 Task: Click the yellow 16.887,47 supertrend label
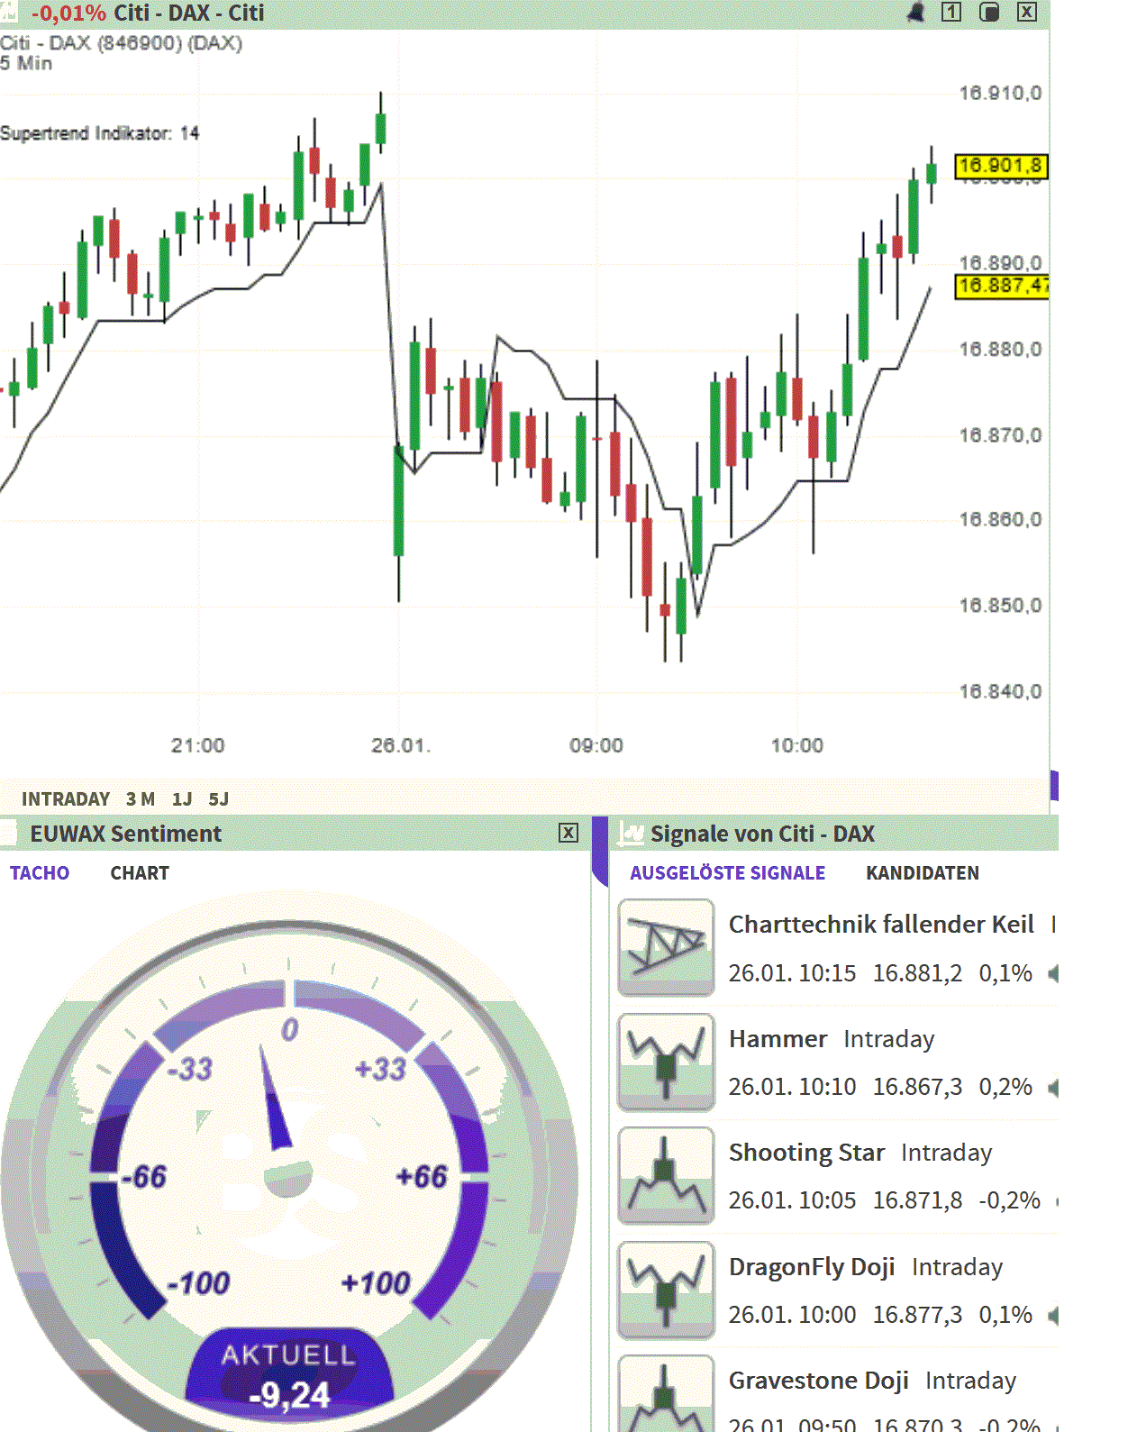1002,286
